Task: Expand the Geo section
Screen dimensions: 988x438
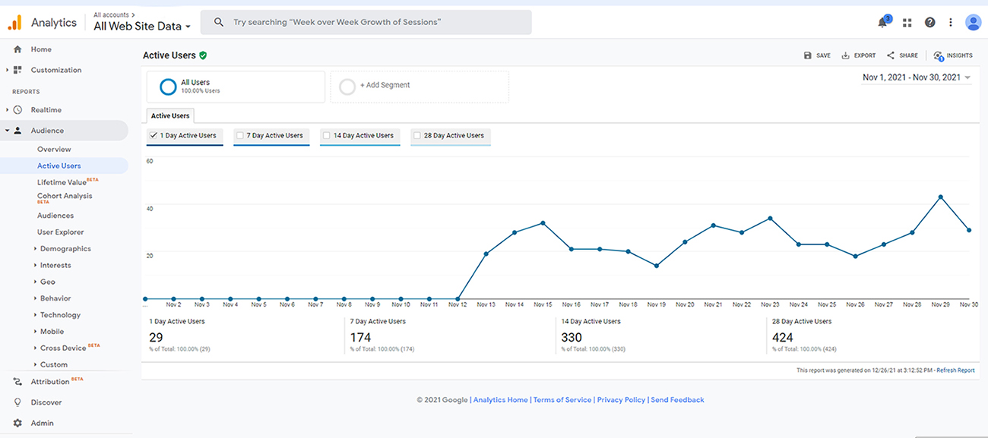Action: point(36,282)
